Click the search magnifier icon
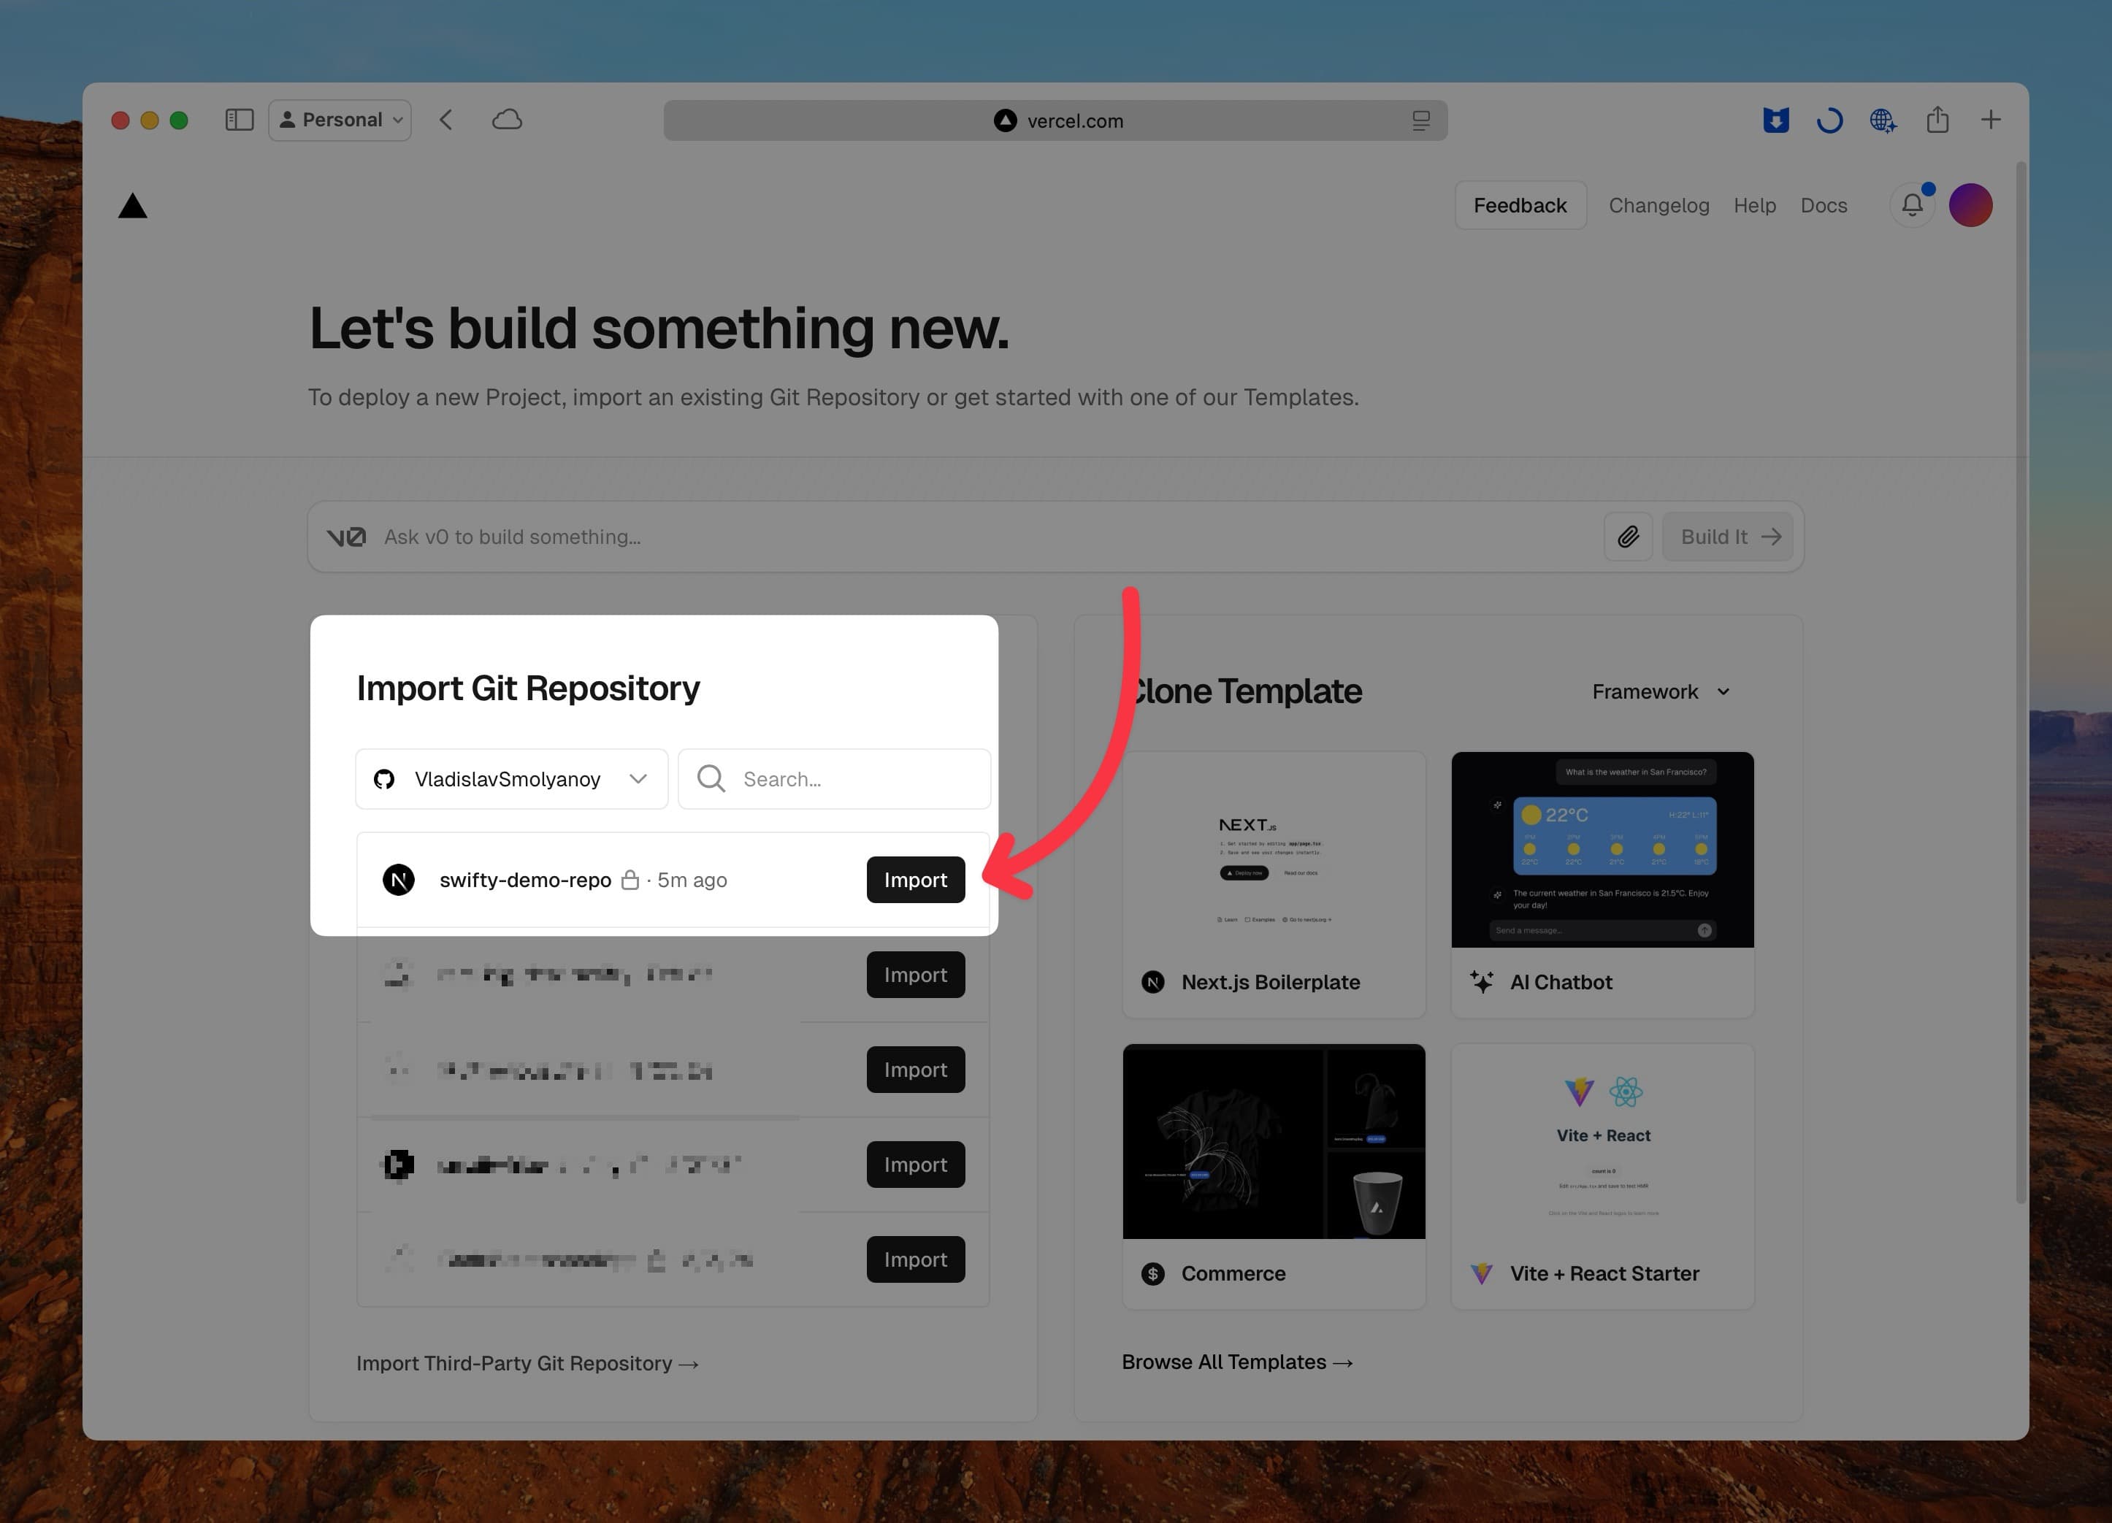 [x=711, y=778]
